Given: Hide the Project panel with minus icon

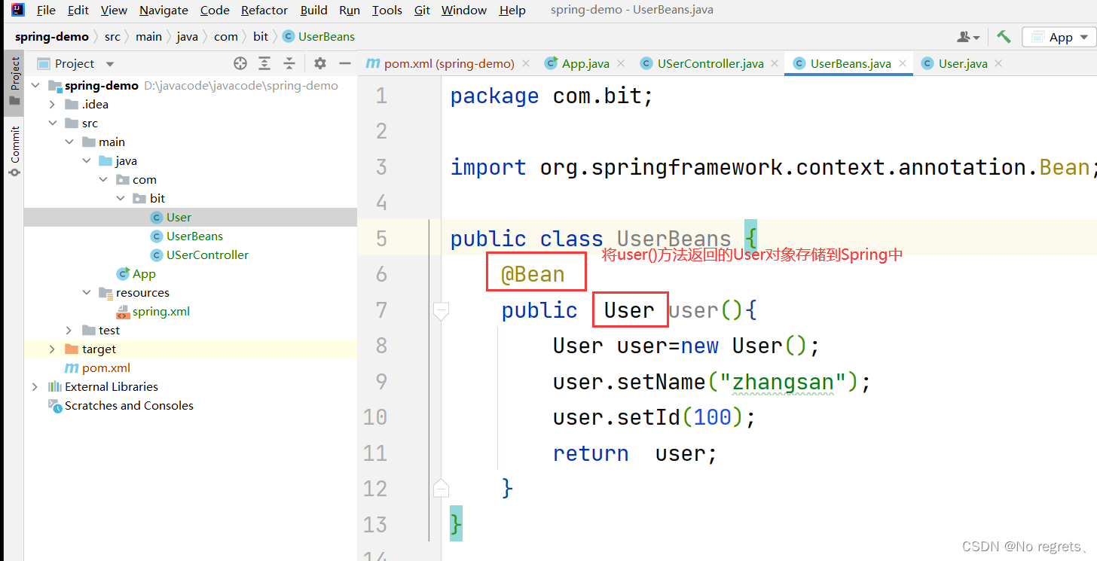Looking at the screenshot, I should coord(345,63).
